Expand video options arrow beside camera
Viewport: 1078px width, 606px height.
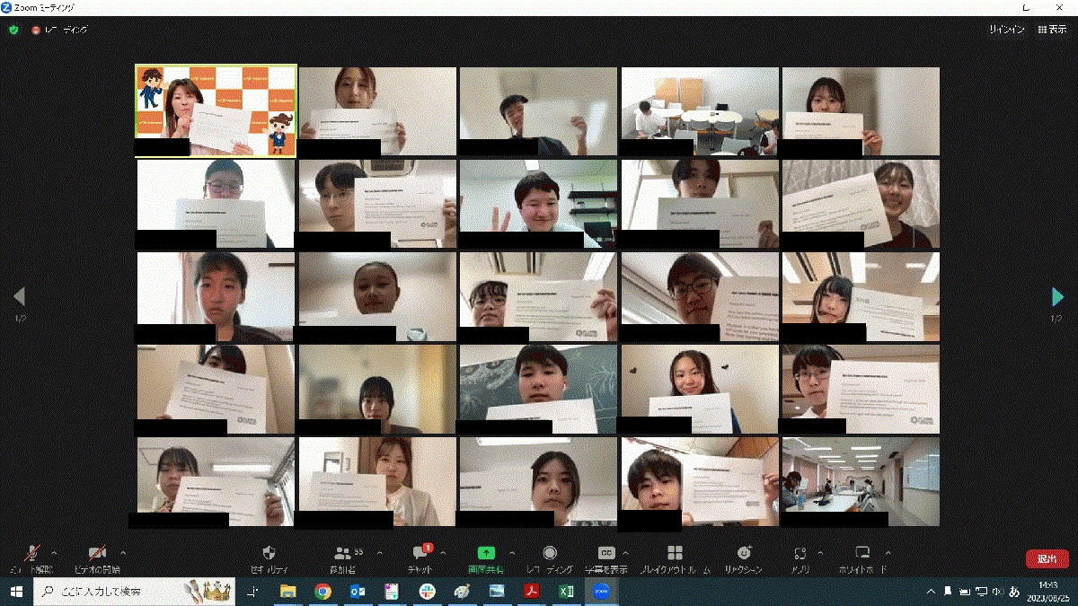click(123, 552)
